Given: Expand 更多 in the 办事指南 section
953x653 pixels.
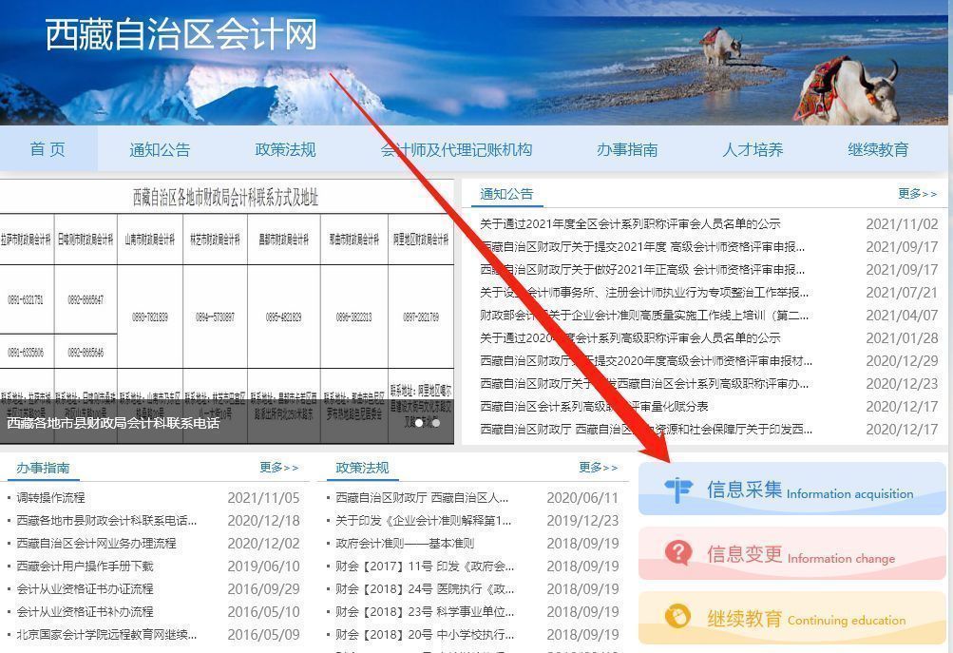Looking at the screenshot, I should pos(278,468).
